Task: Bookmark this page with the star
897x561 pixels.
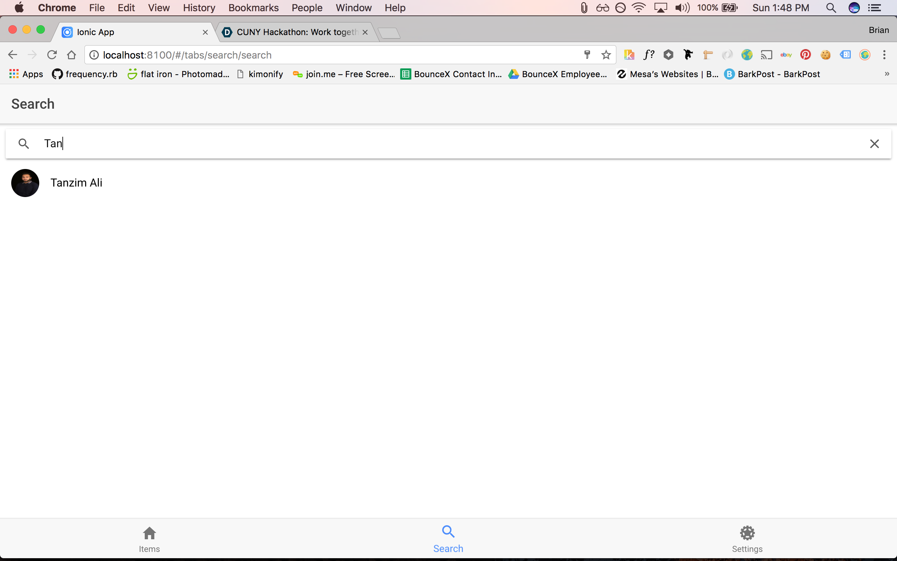Action: click(606, 55)
